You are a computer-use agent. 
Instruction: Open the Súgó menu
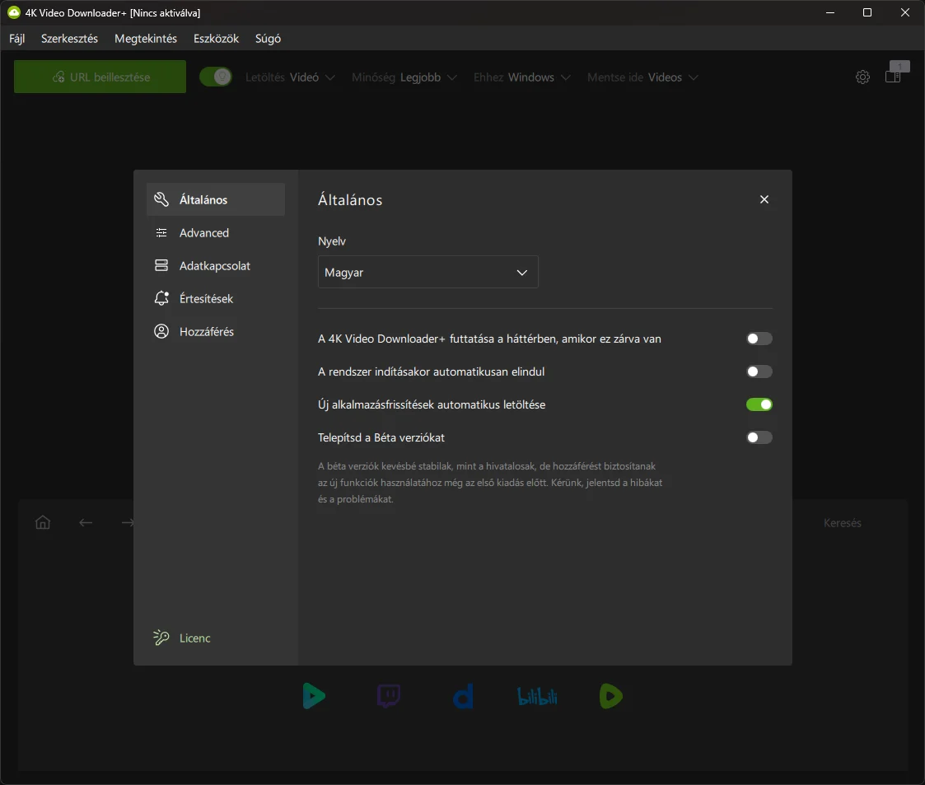click(x=268, y=39)
